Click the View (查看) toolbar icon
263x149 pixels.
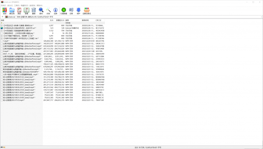tap(26, 11)
